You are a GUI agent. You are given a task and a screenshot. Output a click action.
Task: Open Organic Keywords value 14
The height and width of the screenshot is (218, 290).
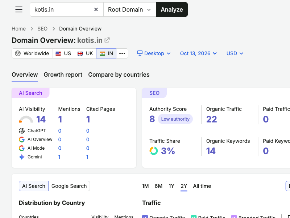click(x=211, y=151)
